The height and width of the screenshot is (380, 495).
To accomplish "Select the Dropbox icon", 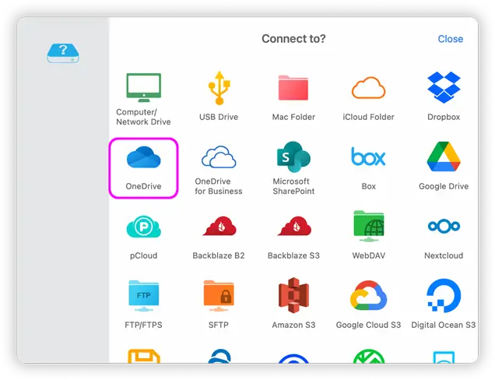I will tap(444, 89).
